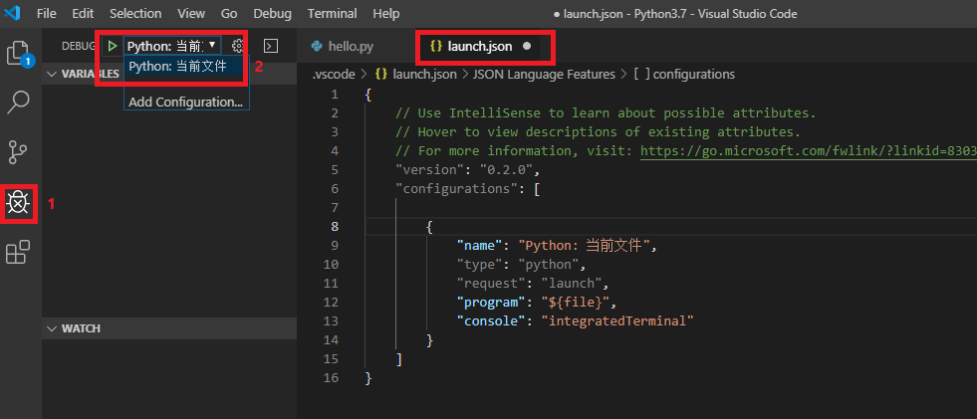Open the View menu
977x419 pixels.
pos(190,13)
